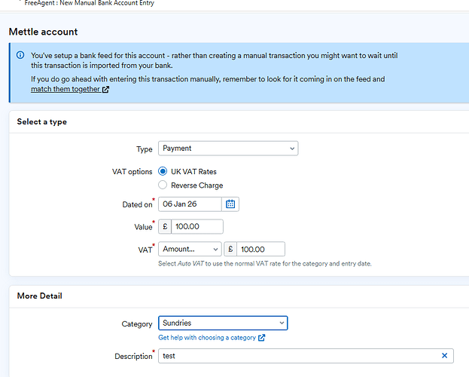
Task: Click the info icon in the blue banner
Action: 20,56
